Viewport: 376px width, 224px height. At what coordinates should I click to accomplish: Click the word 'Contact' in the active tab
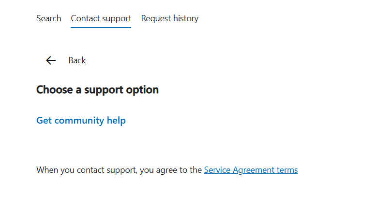[85, 18]
